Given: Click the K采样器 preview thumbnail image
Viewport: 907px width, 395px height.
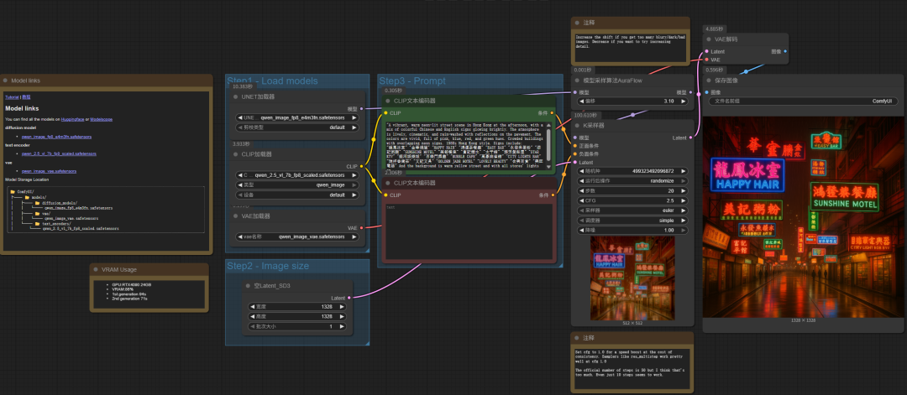Looking at the screenshot, I should point(633,278).
